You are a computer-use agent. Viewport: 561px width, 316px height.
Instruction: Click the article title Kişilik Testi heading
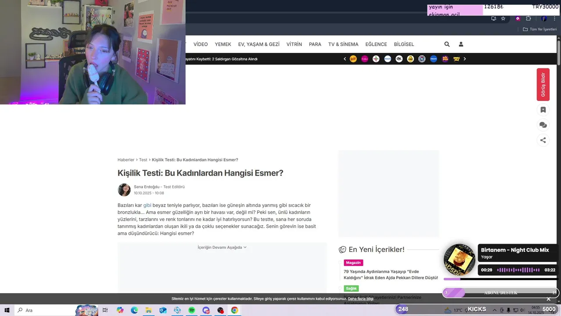pyautogui.click(x=200, y=173)
